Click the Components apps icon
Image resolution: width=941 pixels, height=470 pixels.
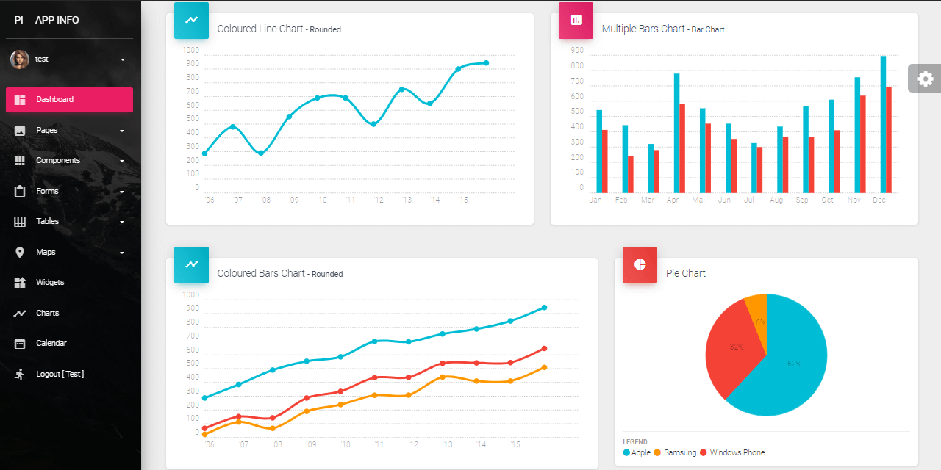point(20,160)
